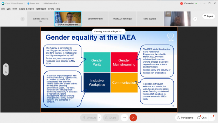Viewport: 218px width, 123px height.
Task: Click the Event Info button
Action: [33, 4]
